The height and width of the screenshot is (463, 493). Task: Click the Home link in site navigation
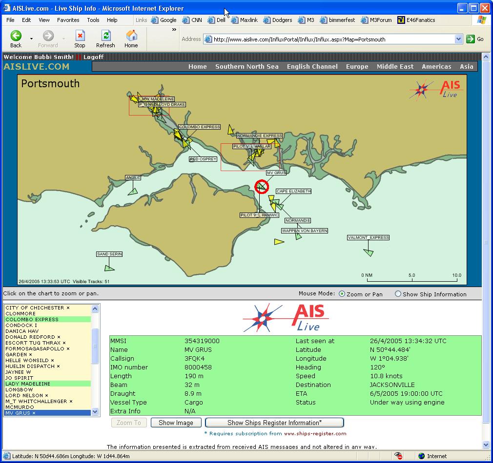[198, 67]
